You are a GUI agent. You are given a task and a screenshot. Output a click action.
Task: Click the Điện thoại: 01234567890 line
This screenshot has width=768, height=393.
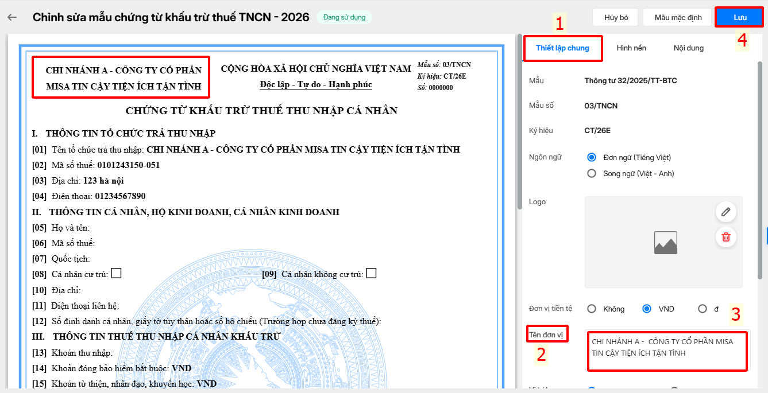point(89,196)
